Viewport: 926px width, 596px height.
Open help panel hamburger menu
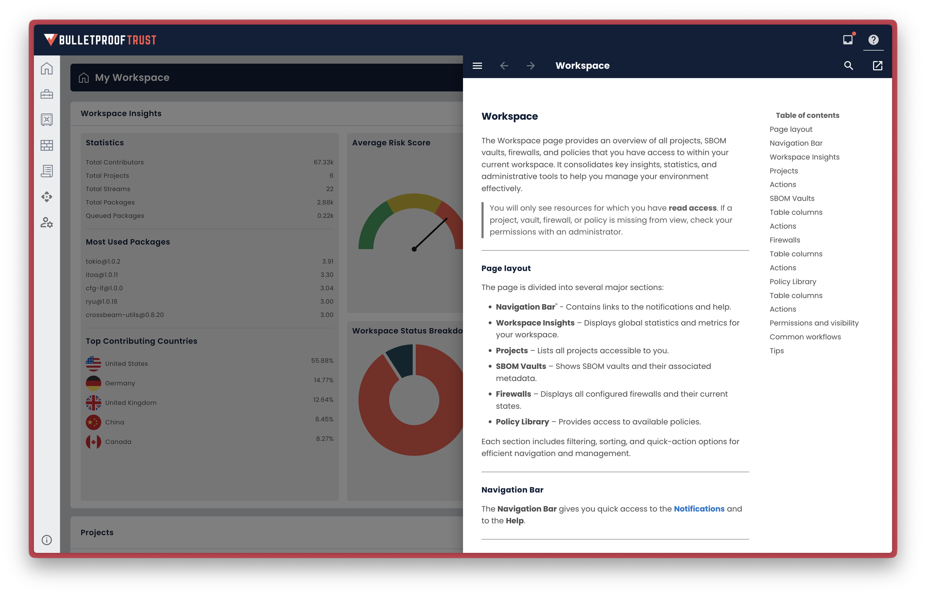[477, 66]
